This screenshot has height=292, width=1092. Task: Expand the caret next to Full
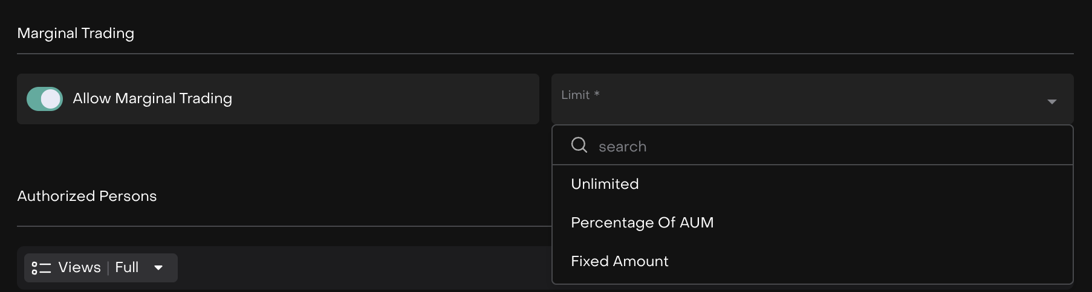(x=158, y=268)
